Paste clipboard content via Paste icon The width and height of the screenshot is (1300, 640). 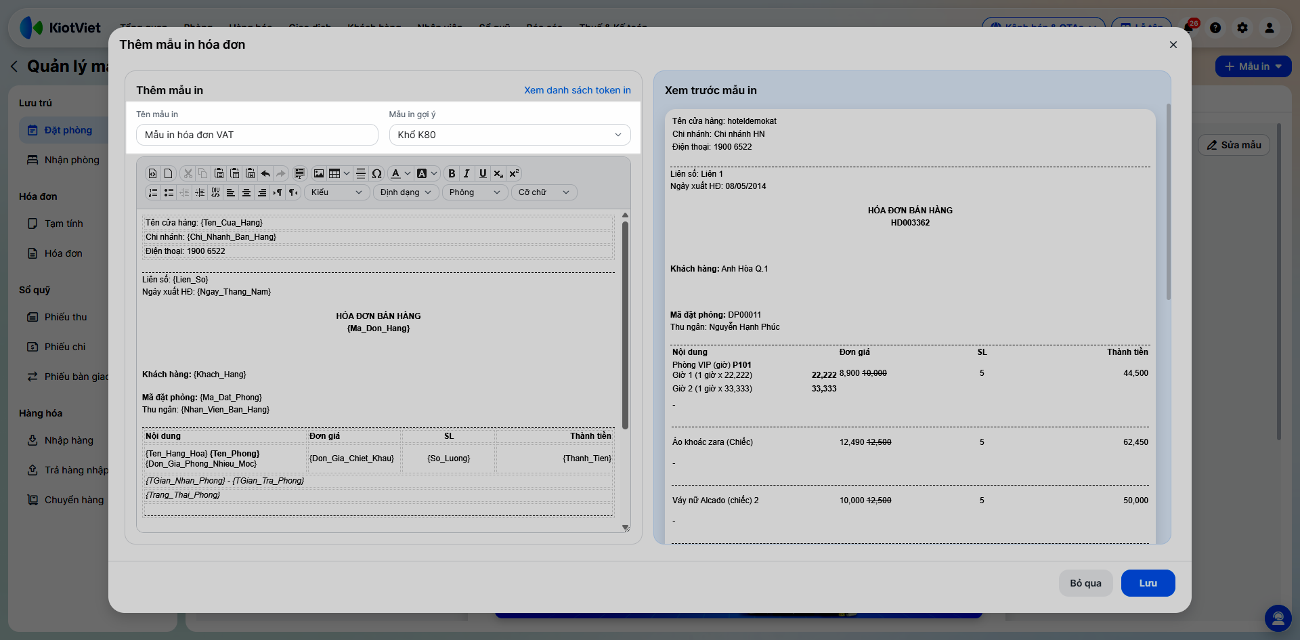219,173
